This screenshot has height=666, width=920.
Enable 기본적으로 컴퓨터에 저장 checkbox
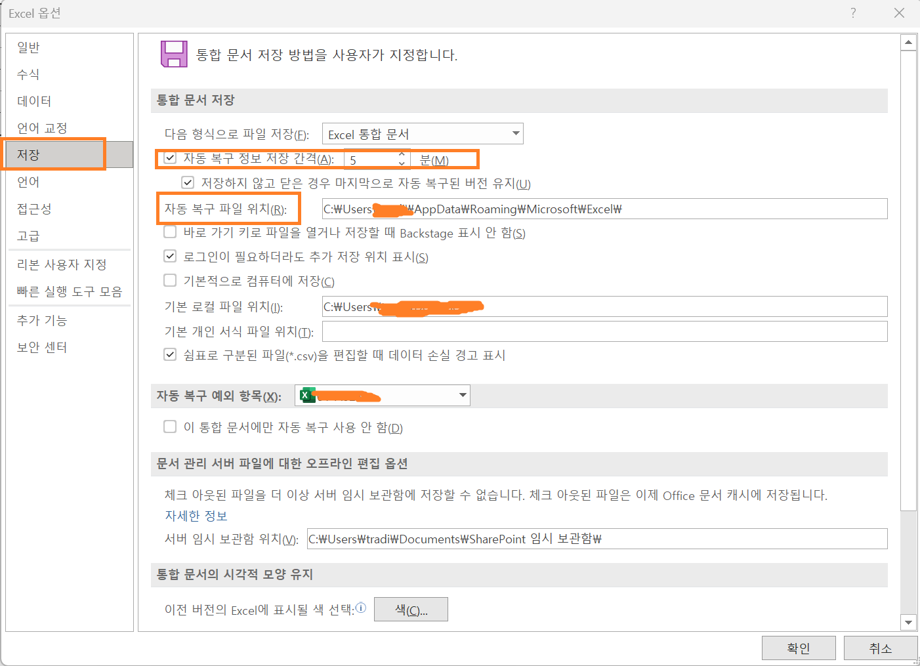[x=170, y=280]
